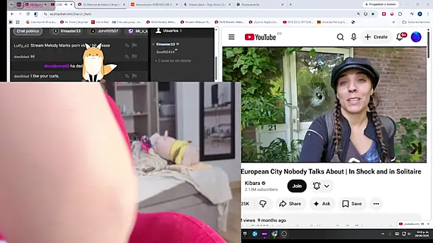Viewport: 433px width, 243px height.
Task: Click Elmaster33 in the users list
Action: coord(165,44)
